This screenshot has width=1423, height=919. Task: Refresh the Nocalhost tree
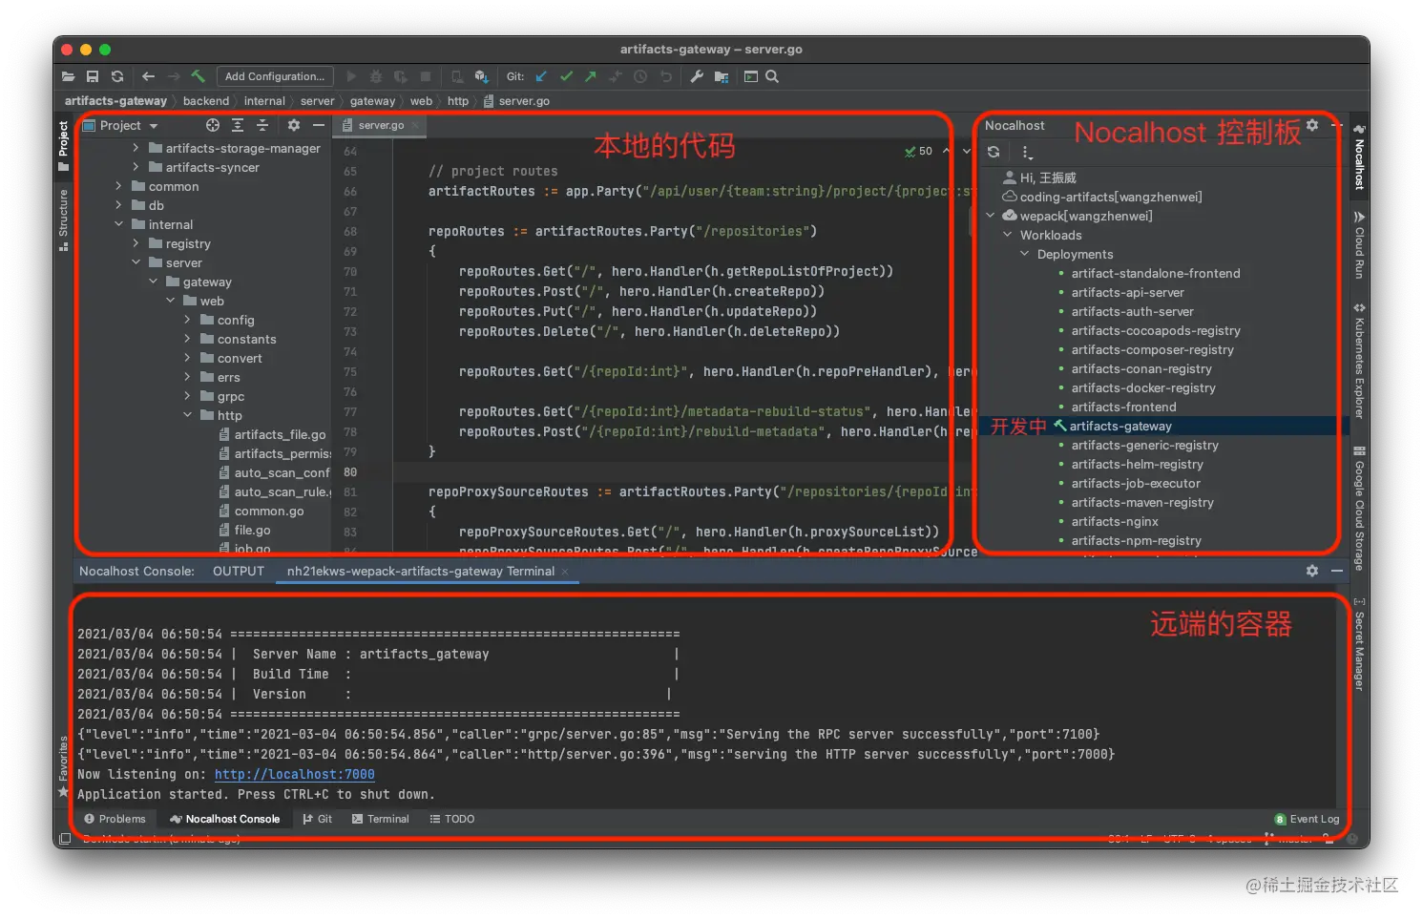pos(994,152)
